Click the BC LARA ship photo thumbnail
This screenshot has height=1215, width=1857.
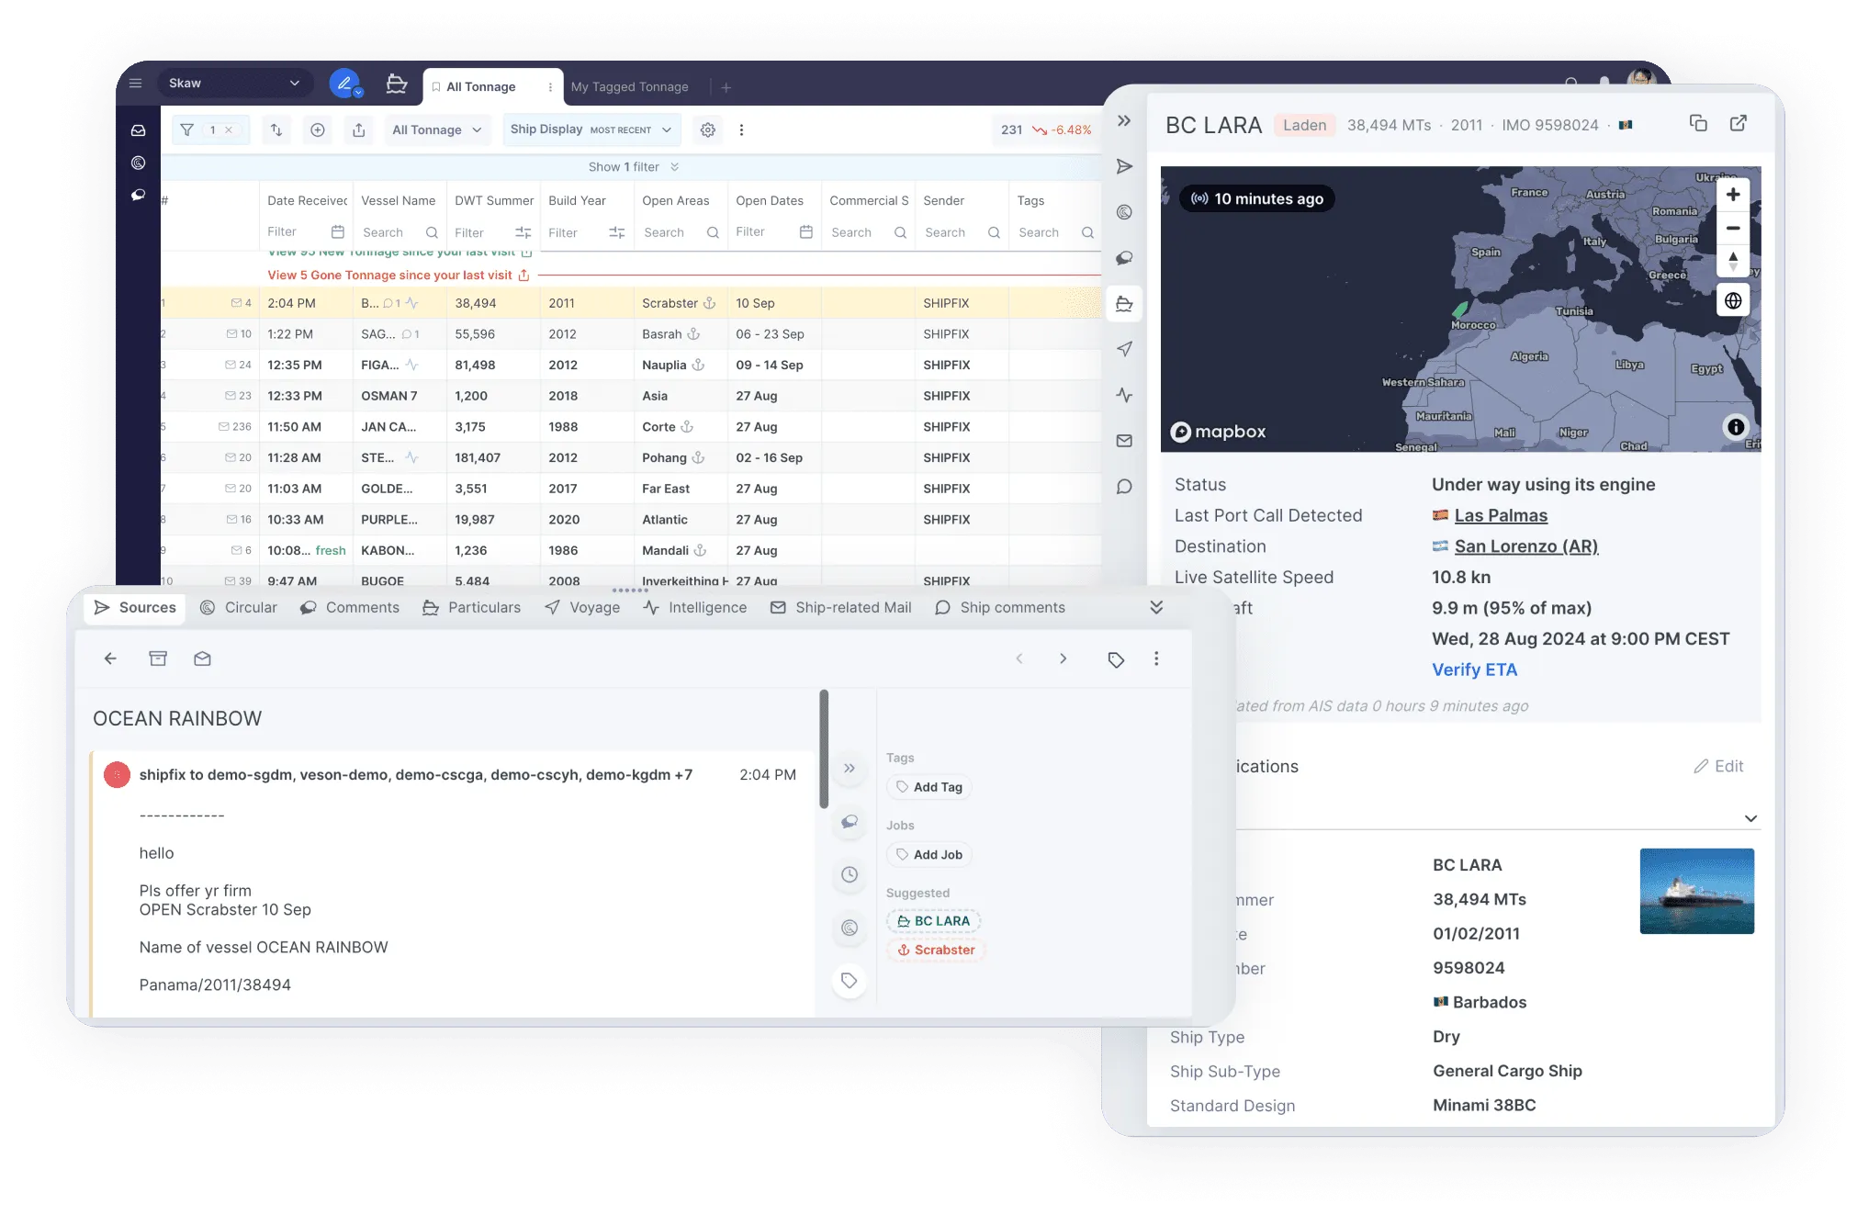tap(1696, 891)
